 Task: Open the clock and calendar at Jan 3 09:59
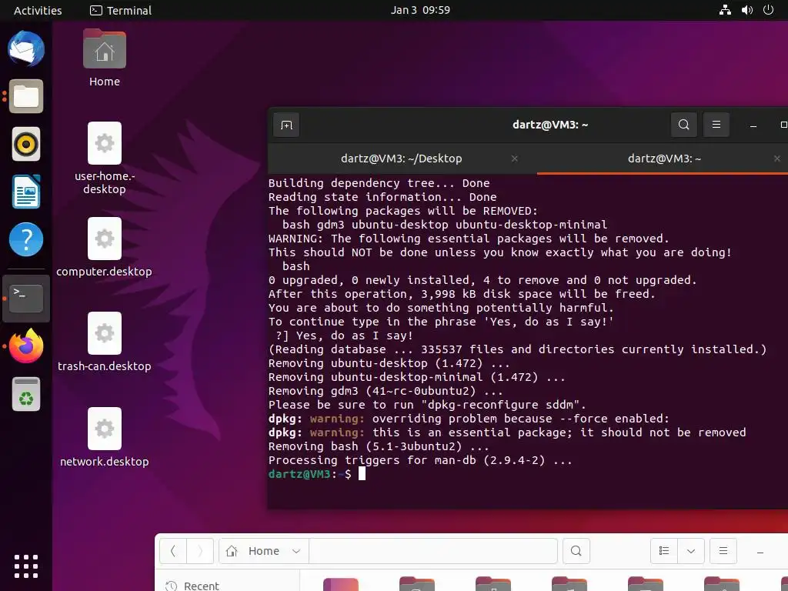click(x=421, y=10)
